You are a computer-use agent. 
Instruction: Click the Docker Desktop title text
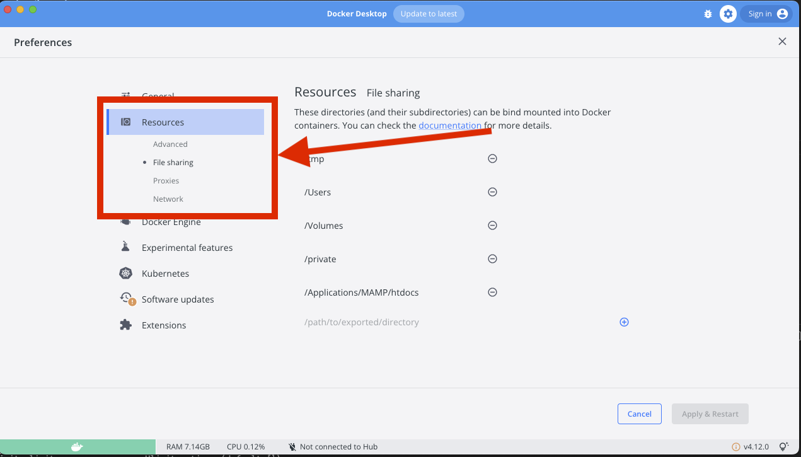(357, 14)
